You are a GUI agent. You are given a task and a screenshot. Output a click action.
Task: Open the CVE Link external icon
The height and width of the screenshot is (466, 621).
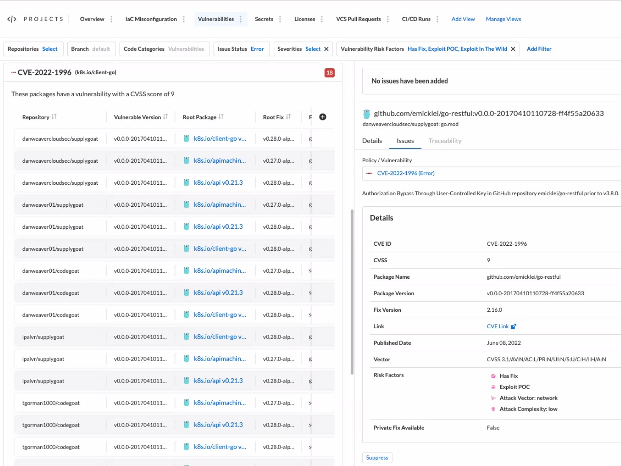513,327
